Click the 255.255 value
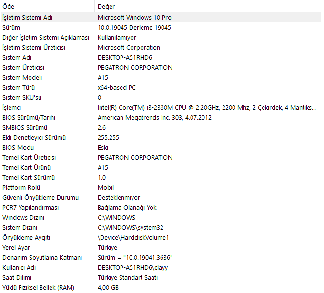 [108, 137]
